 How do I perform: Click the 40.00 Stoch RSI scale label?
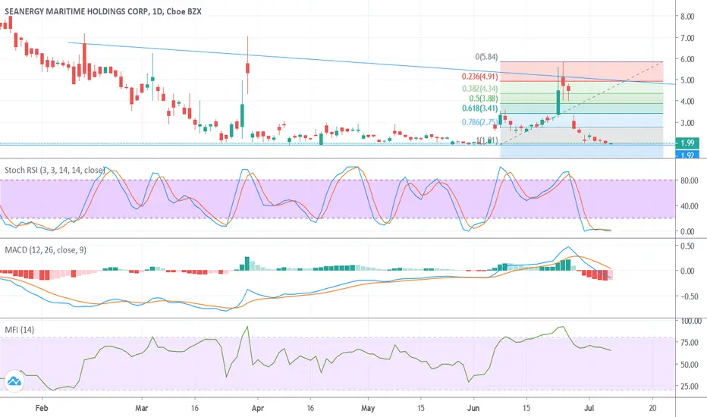(x=689, y=206)
